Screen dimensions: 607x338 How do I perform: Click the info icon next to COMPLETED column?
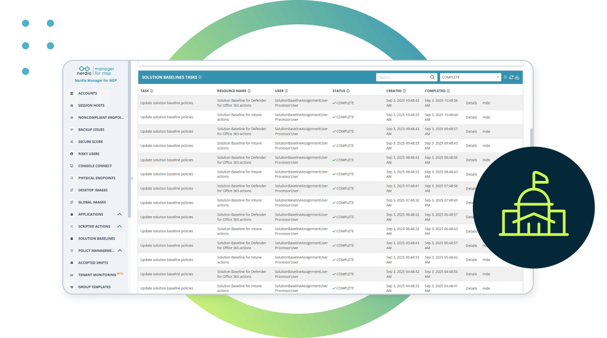click(x=448, y=91)
